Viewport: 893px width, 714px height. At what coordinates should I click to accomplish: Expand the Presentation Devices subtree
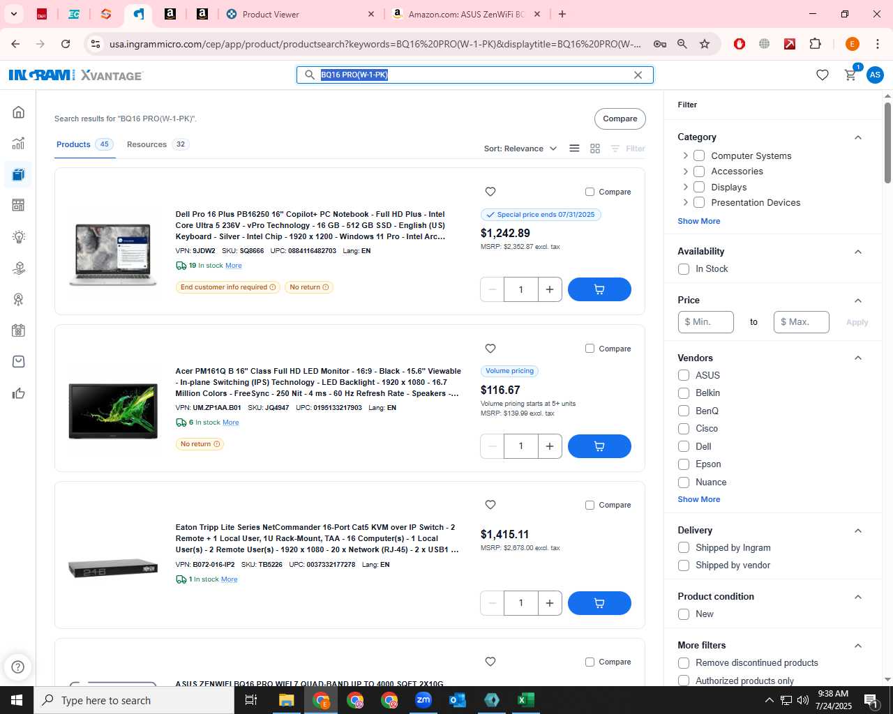[685, 202]
